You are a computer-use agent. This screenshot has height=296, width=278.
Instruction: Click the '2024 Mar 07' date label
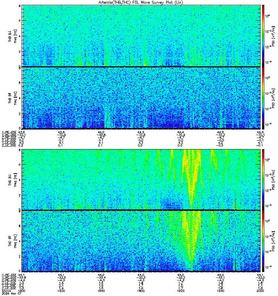[11, 293]
